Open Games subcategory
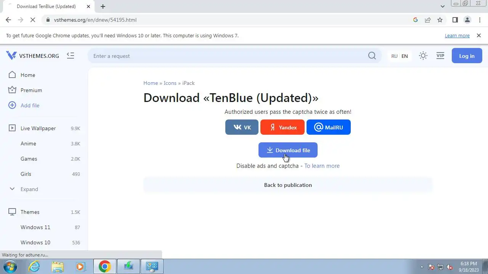The width and height of the screenshot is (488, 274). (x=29, y=159)
